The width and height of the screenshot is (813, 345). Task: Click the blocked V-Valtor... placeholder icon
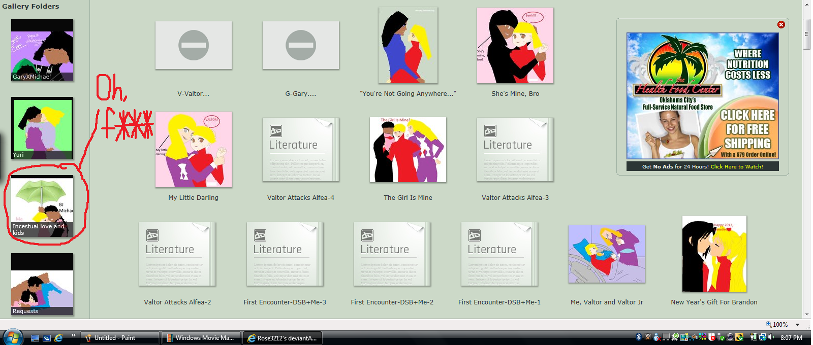(x=194, y=45)
